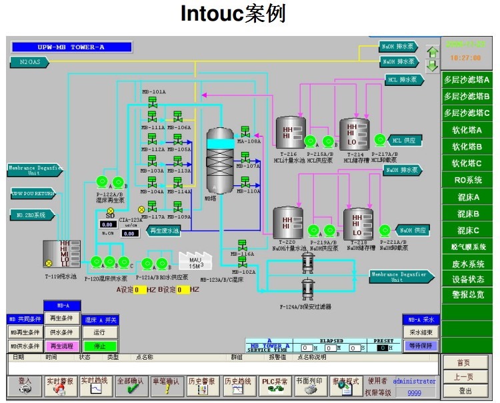This screenshot has height=403, width=500.
Task: Click valve MB-109A icon
Action: [x=178, y=206]
